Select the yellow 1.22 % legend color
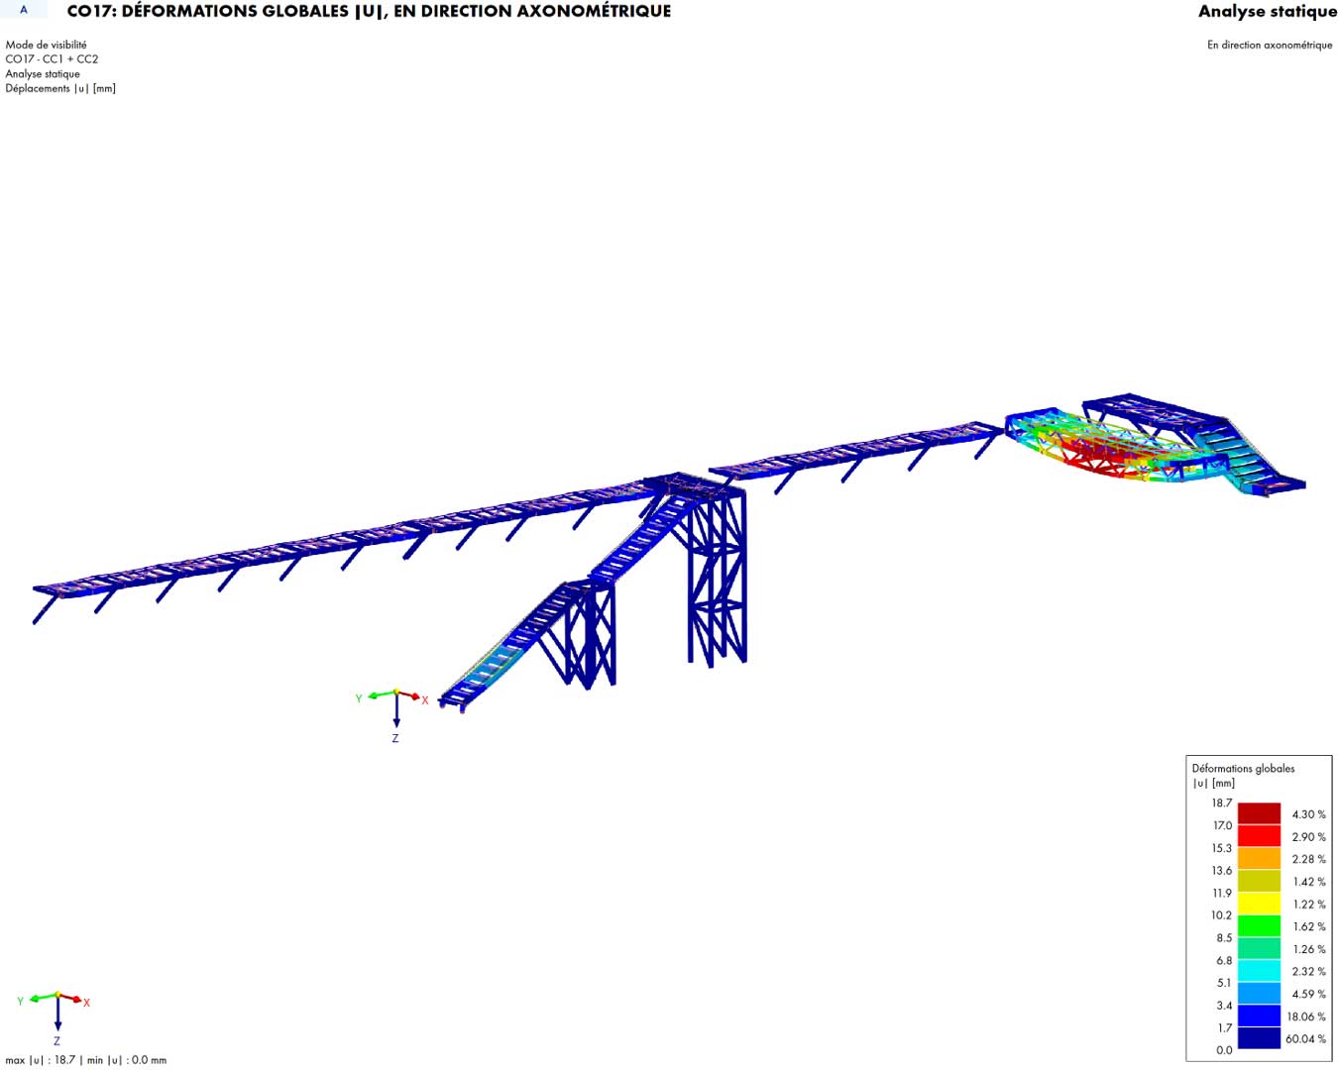 coord(1259,904)
